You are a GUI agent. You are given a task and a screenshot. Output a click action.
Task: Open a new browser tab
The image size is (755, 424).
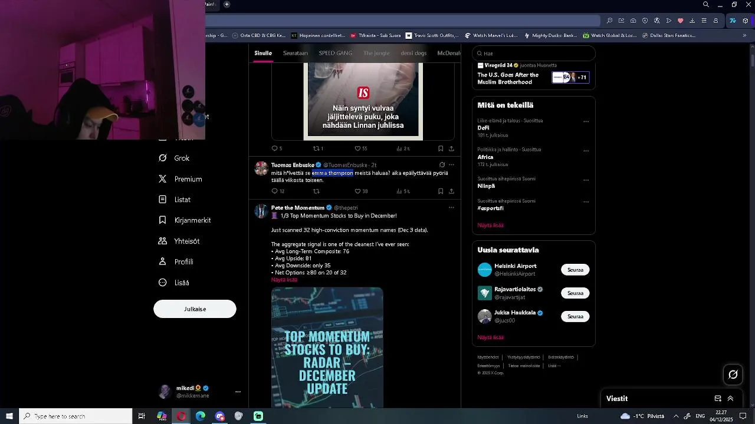coord(226,5)
